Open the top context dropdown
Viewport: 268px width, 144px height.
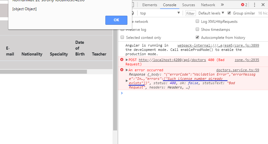(160, 13)
